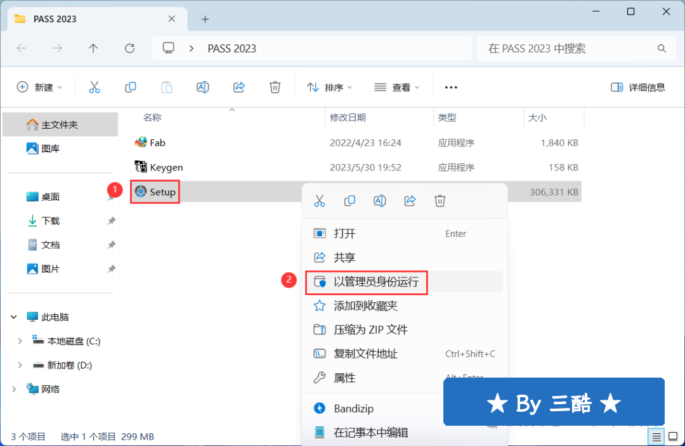Choose 以管理员身份运行 in the context menu

(x=404, y=282)
